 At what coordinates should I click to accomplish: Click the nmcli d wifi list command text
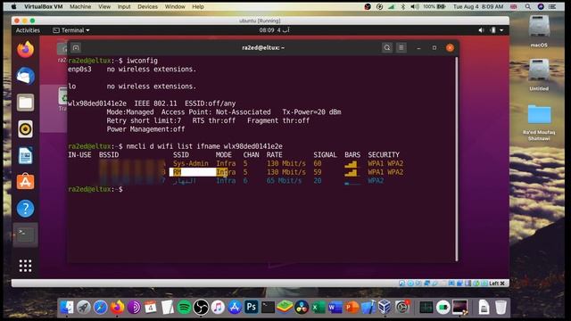click(x=204, y=146)
